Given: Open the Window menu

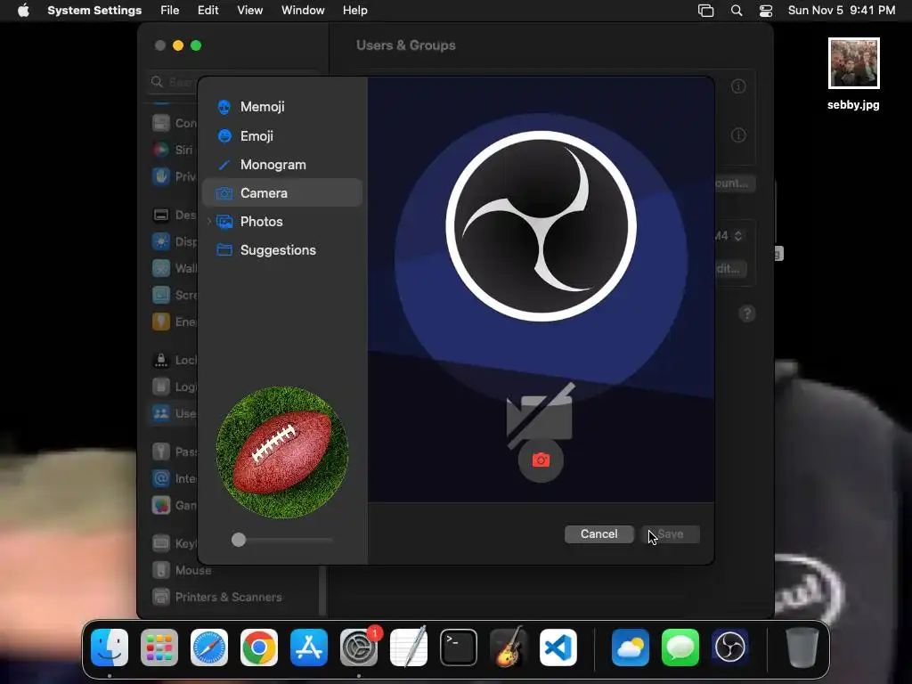Looking at the screenshot, I should click(x=303, y=11).
